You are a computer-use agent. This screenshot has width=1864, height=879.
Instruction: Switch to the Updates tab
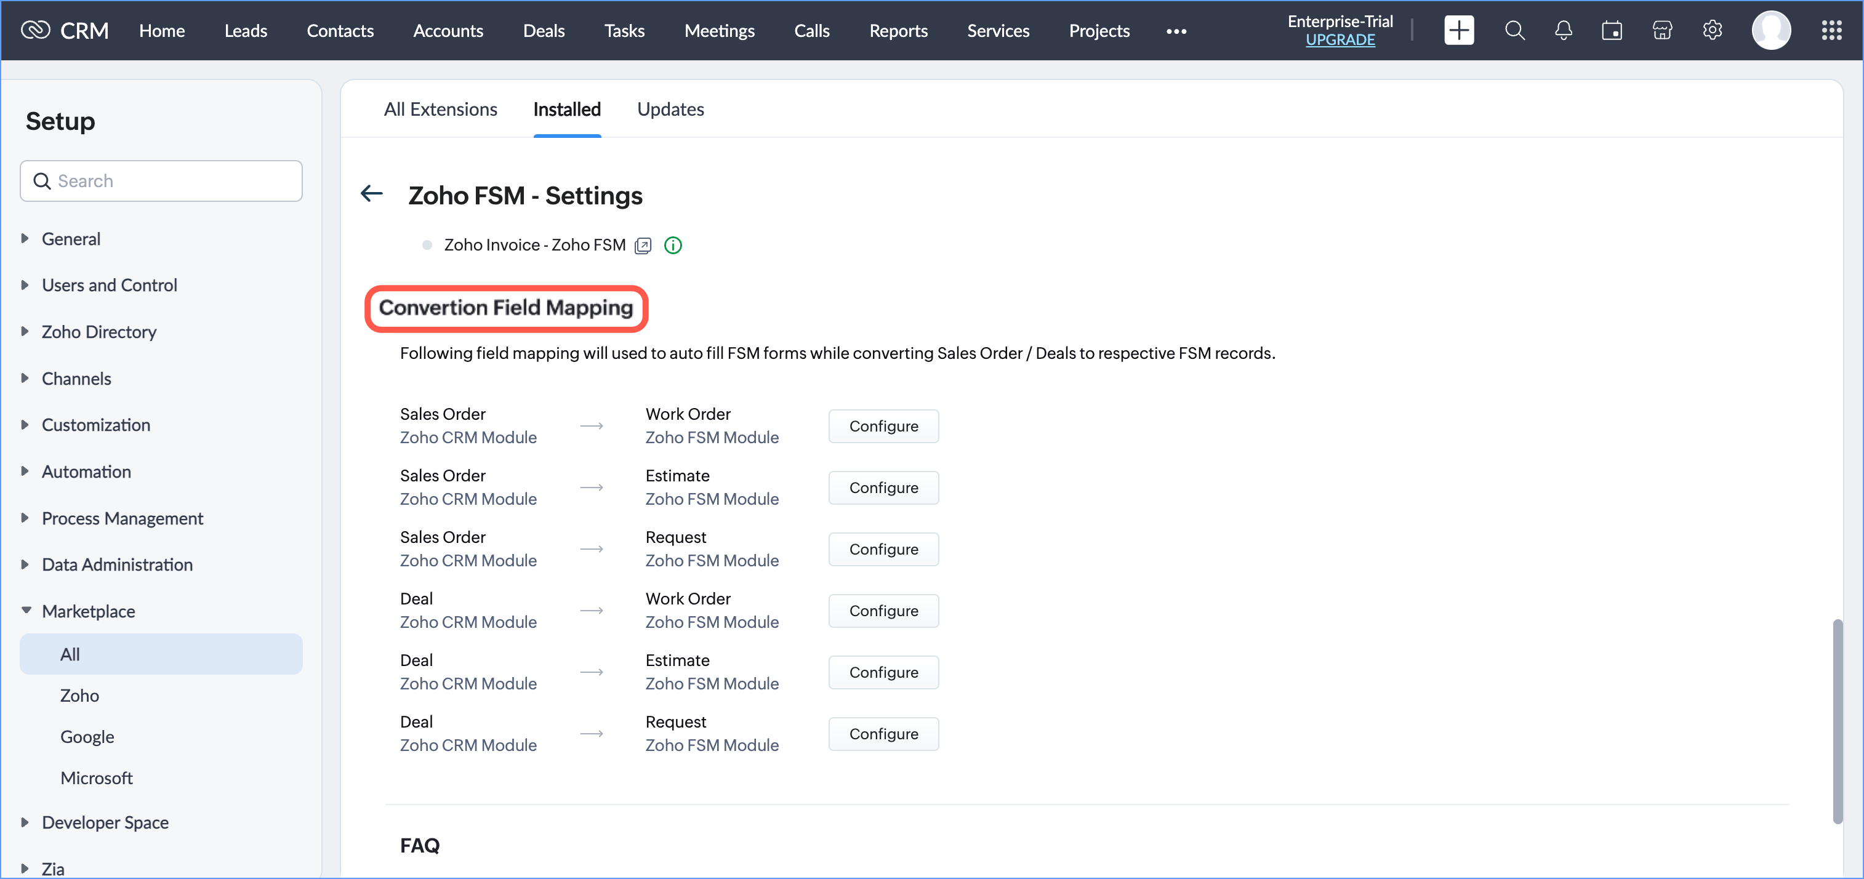pyautogui.click(x=670, y=109)
